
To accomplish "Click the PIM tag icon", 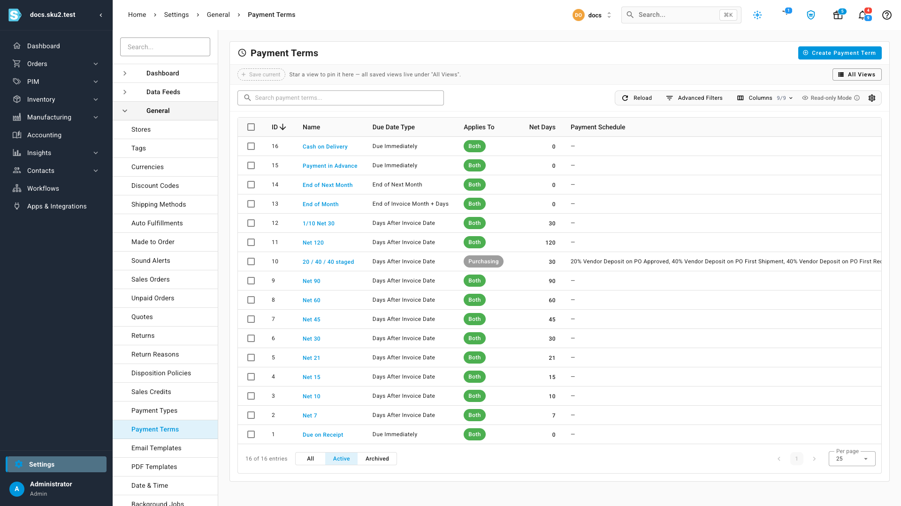I will click(x=17, y=82).
